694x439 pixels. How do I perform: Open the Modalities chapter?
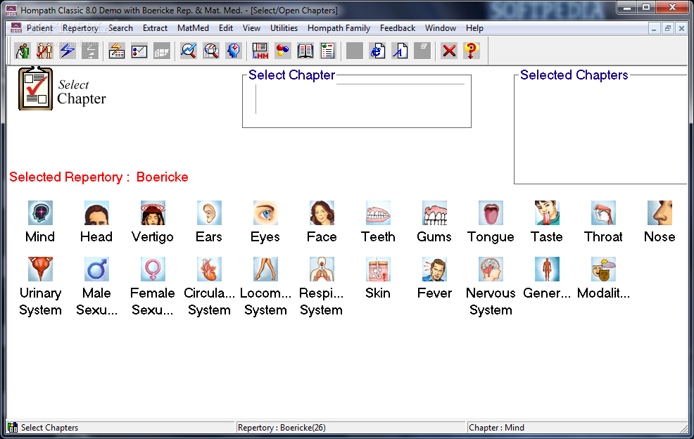603,269
